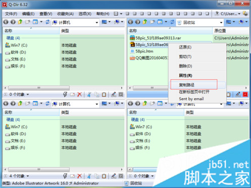Sort top-left pane by 名称 column

(31, 31)
